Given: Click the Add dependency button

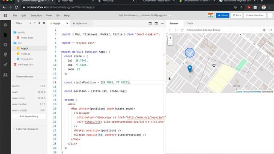Looking at the screenshot, I should point(29,116).
